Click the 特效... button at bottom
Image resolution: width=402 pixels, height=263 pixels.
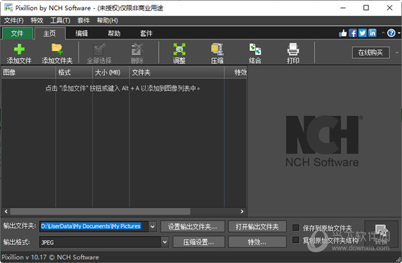257,242
